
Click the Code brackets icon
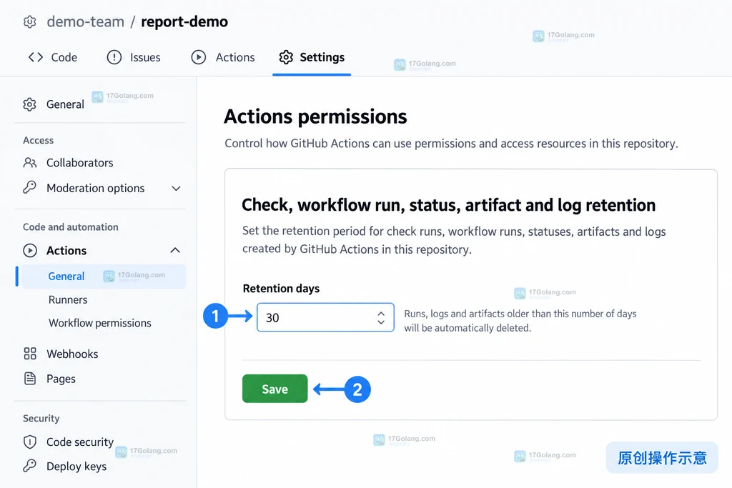click(36, 57)
